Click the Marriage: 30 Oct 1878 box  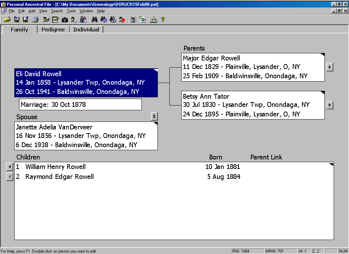[x=80, y=104]
